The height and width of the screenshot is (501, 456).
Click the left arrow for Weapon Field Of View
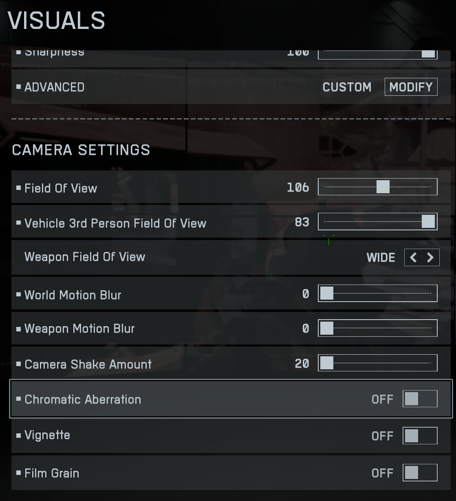413,257
